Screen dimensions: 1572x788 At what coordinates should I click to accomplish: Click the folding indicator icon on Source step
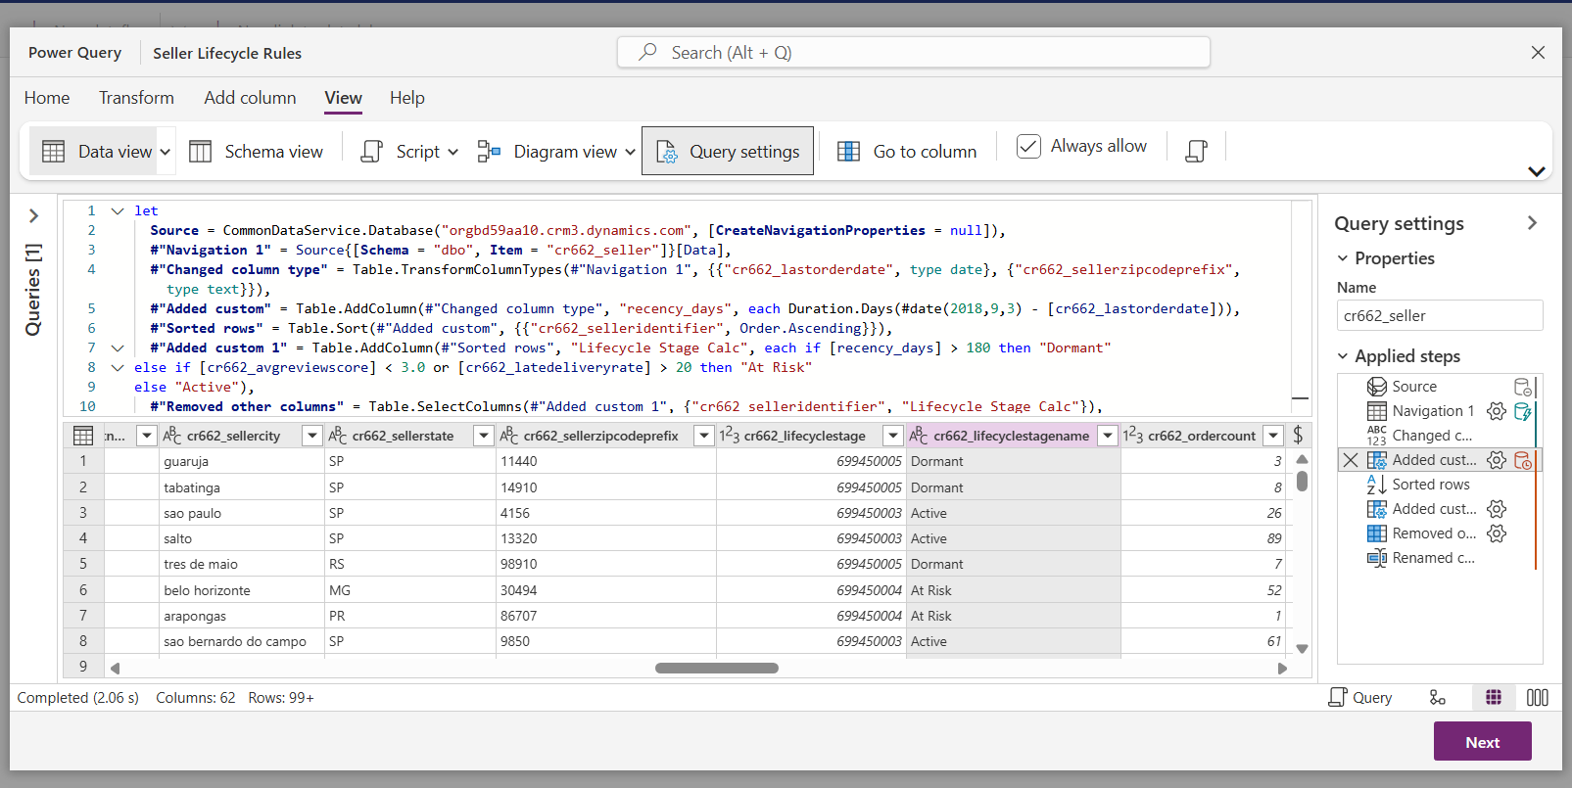(1523, 387)
